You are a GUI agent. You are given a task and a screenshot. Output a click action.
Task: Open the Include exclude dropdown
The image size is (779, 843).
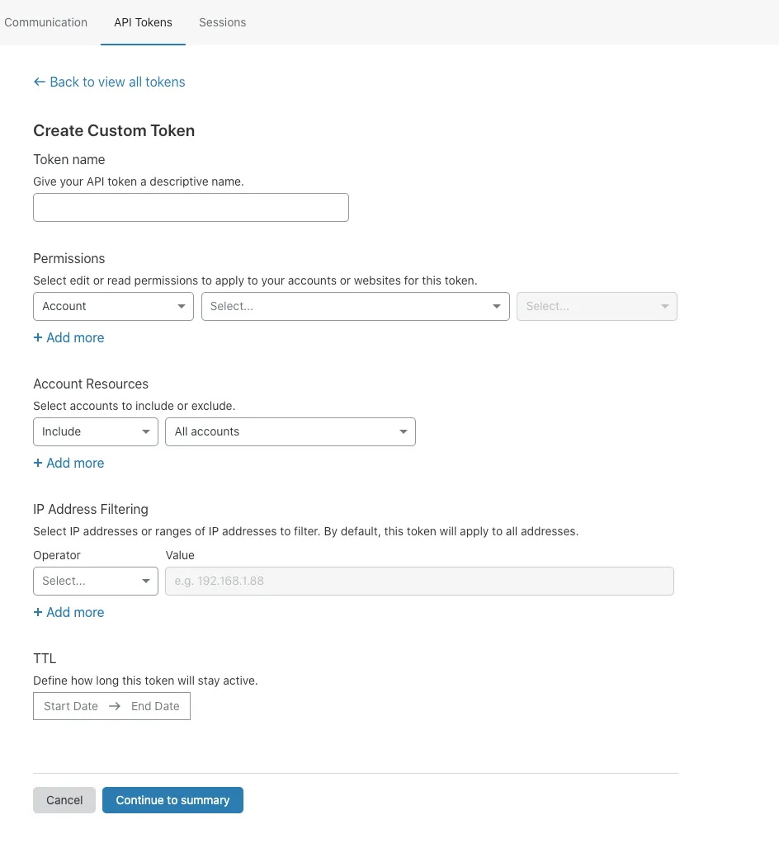click(95, 431)
